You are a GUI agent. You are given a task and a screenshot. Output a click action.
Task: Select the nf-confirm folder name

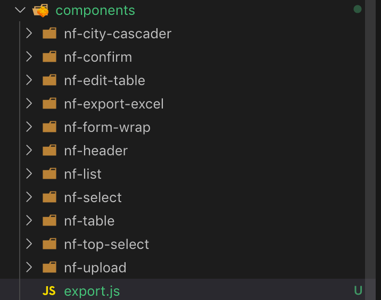(98, 57)
